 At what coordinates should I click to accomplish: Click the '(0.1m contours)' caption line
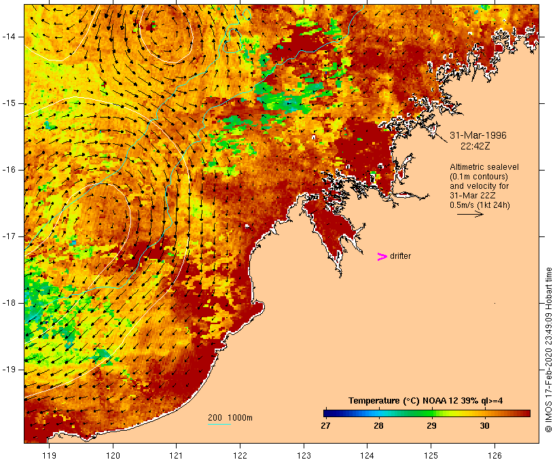click(x=478, y=177)
